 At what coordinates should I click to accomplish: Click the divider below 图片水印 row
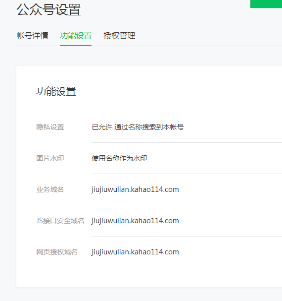click(x=187, y=174)
